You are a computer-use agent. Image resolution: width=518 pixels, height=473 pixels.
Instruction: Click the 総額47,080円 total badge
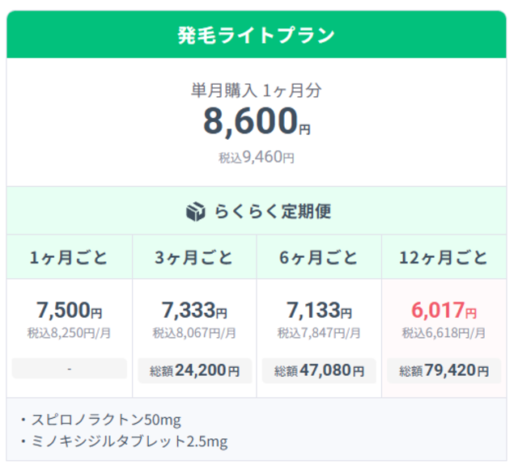319,371
